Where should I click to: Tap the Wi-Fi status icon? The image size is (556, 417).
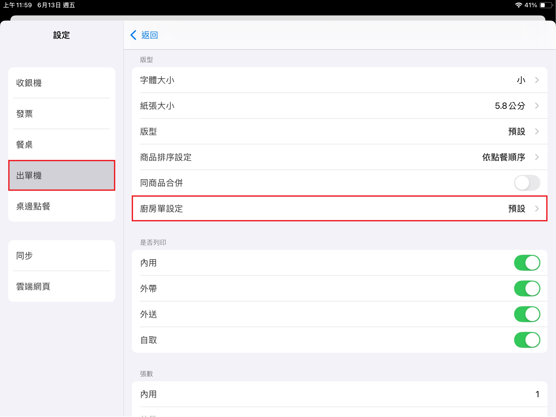click(x=518, y=5)
